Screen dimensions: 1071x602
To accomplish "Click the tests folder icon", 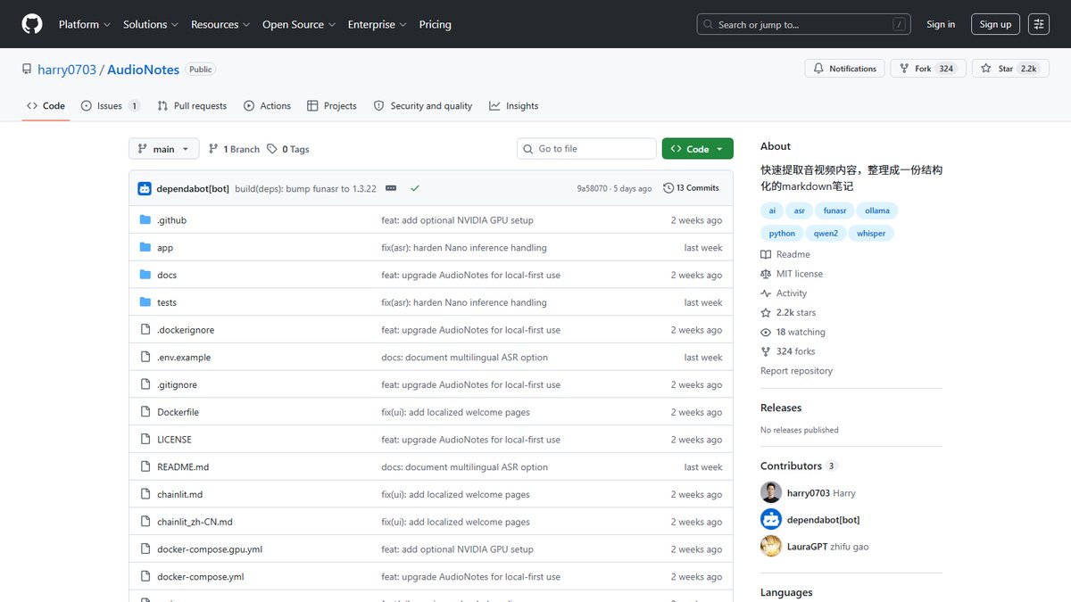I will (145, 302).
